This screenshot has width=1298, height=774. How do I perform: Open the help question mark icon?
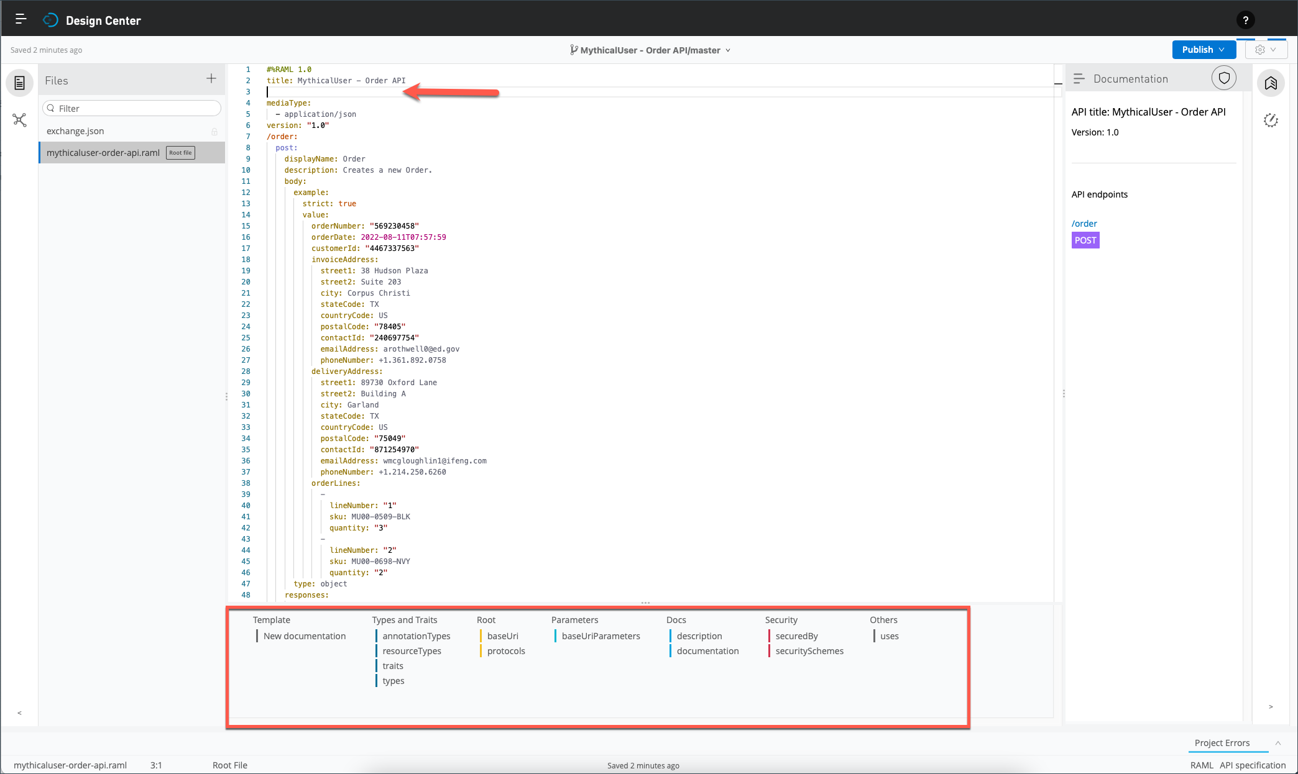click(1245, 20)
